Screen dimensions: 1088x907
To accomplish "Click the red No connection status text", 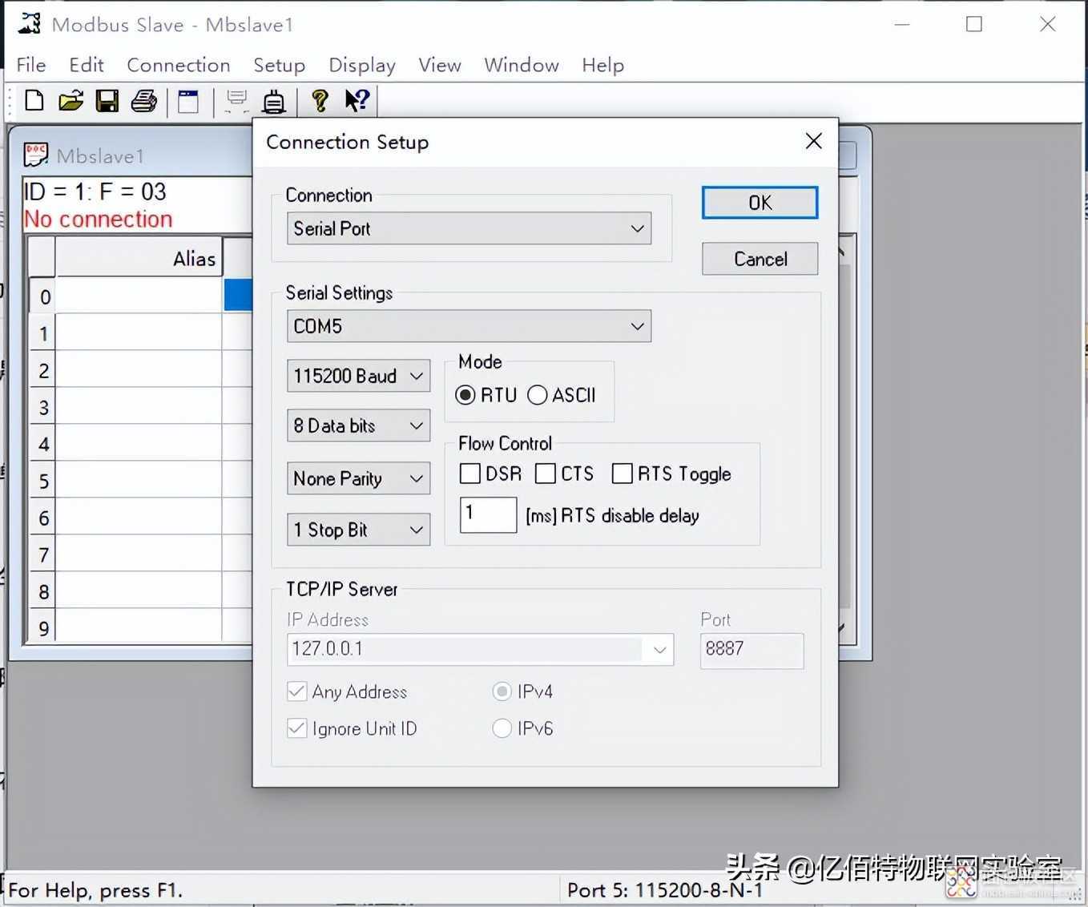I will tap(99, 219).
